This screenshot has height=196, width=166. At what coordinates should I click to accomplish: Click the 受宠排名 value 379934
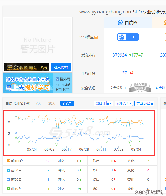(120, 55)
